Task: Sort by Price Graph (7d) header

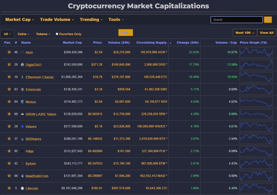Action: (253, 42)
